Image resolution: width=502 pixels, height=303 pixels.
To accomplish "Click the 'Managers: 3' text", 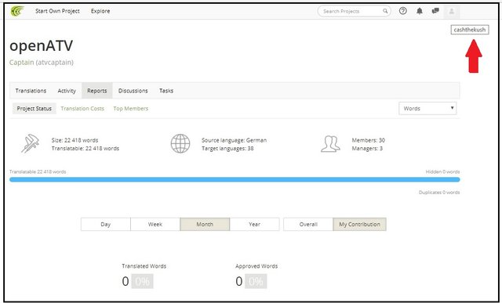I will point(367,149).
